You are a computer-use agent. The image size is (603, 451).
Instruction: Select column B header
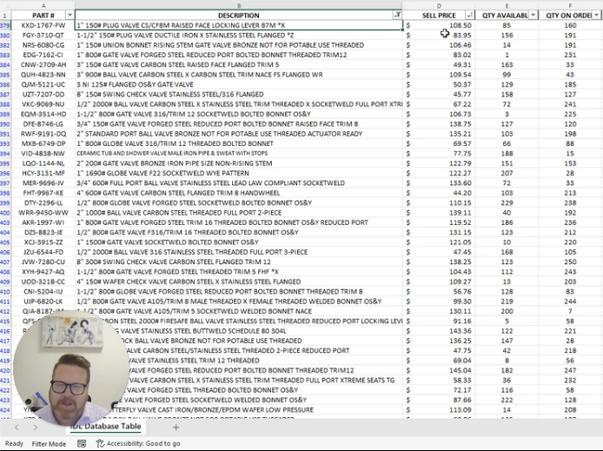239,5
